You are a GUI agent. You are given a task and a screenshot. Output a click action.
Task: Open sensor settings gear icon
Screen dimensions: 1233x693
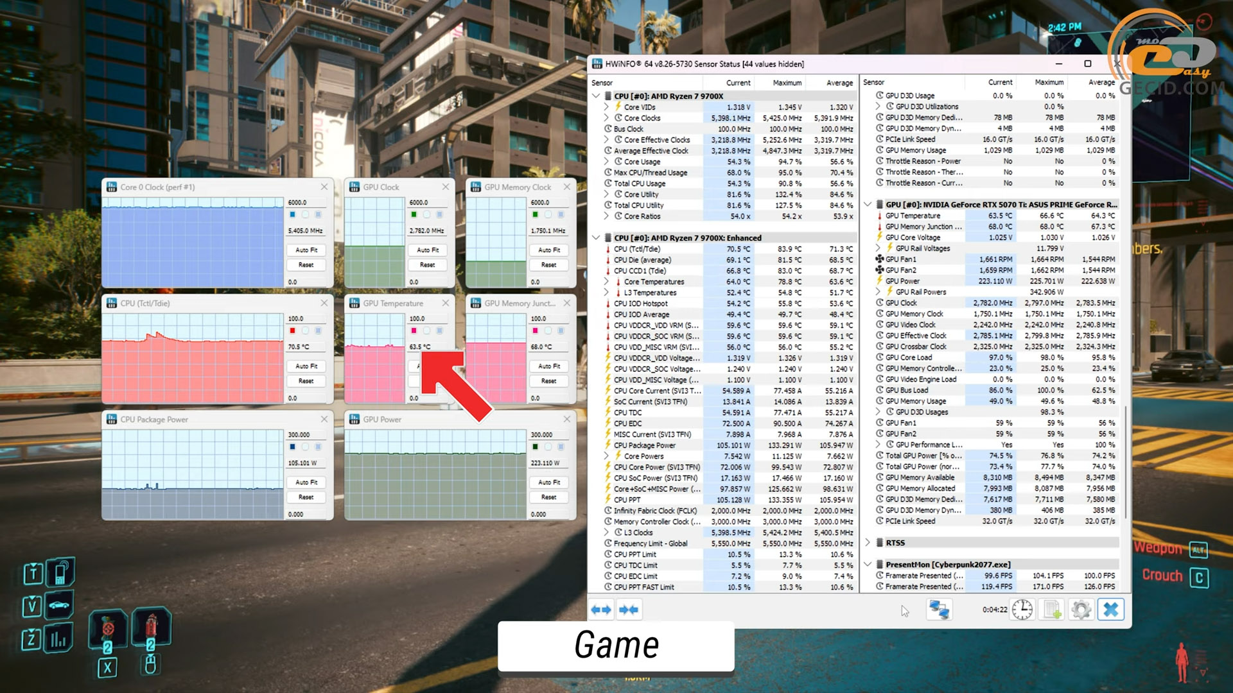pos(1081,610)
